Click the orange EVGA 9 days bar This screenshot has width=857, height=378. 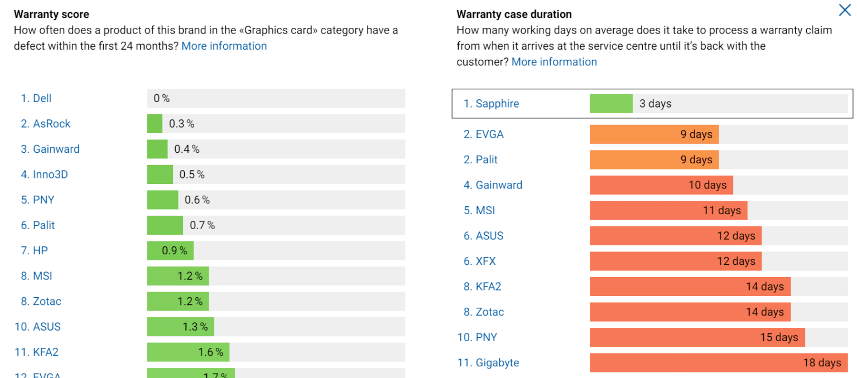tap(653, 134)
